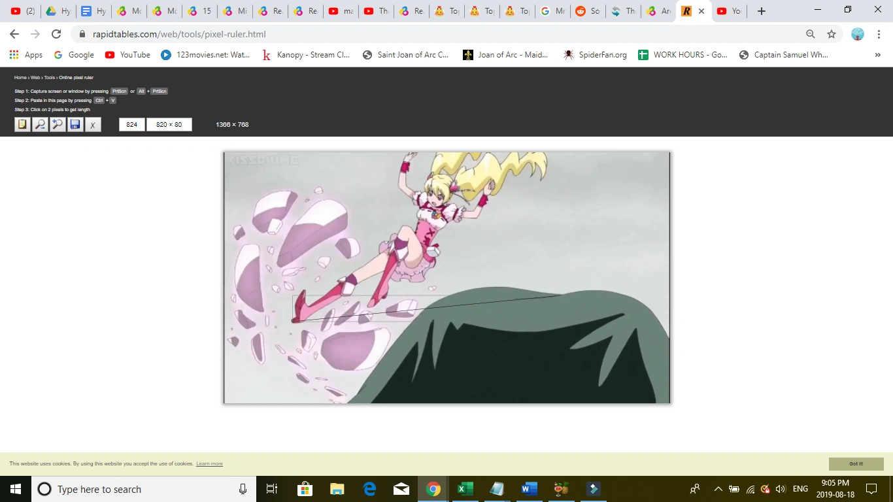Switch to the first YouTube tab labeled (2)
This screenshot has width=893, height=502.
coord(23,11)
